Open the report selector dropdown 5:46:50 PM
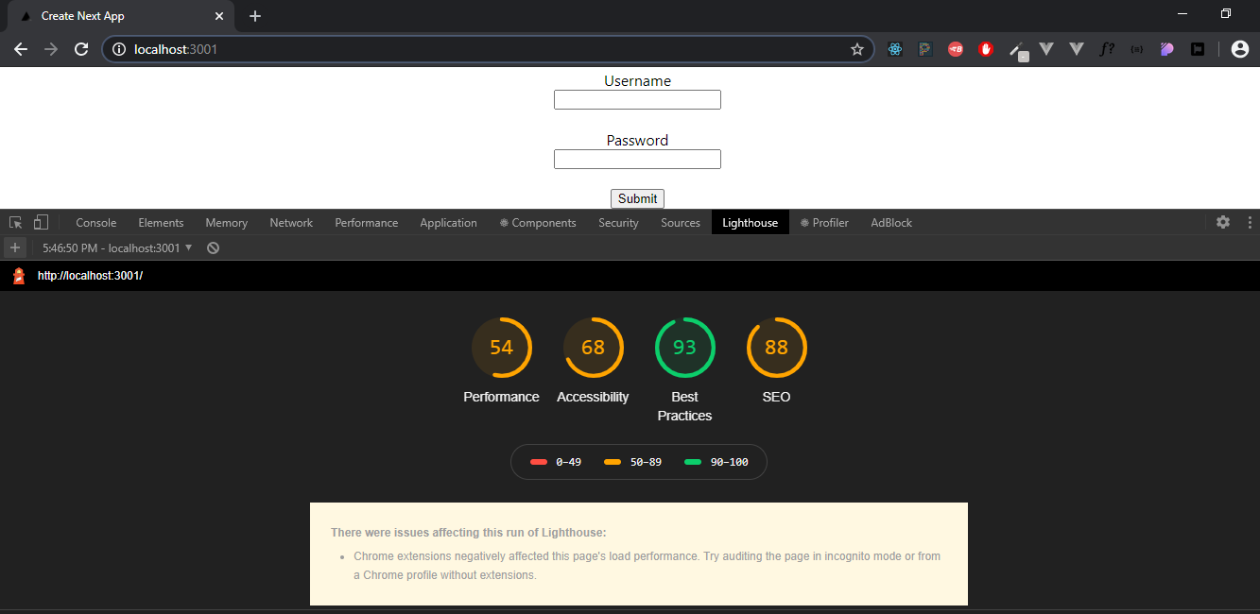This screenshot has width=1260, height=614. (117, 247)
